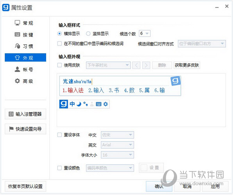Open the 编码串颜色 color dropdown
The height and width of the screenshot is (195, 233).
110,168
